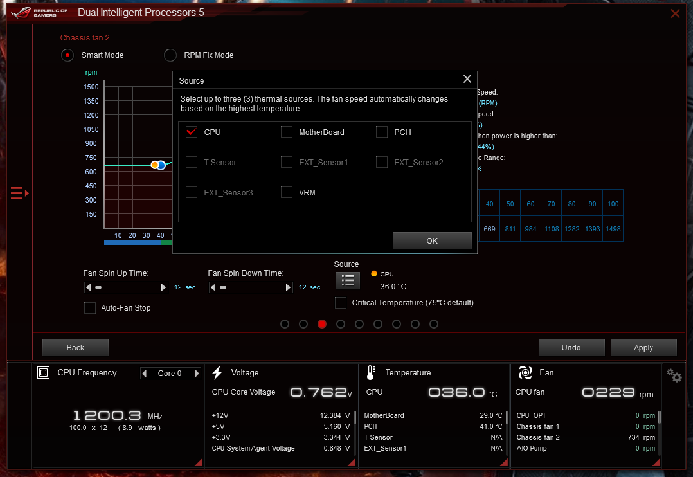Select previous core with left arrow
693x477 pixels.
(x=145, y=373)
